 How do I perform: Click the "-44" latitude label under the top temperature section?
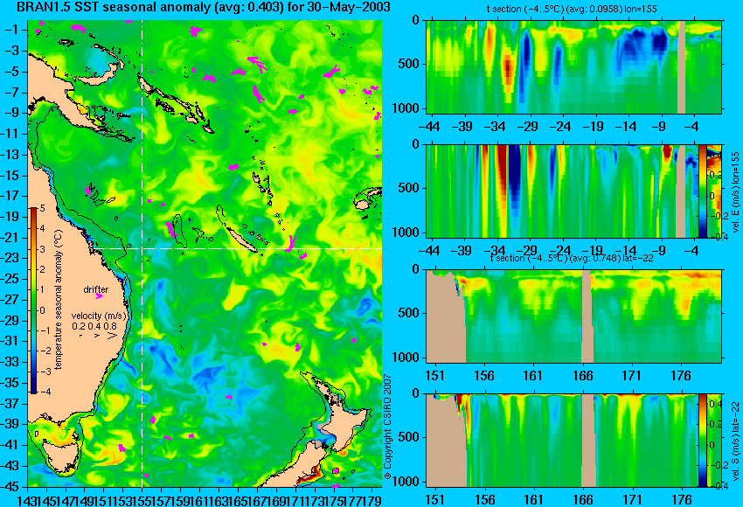[430, 127]
